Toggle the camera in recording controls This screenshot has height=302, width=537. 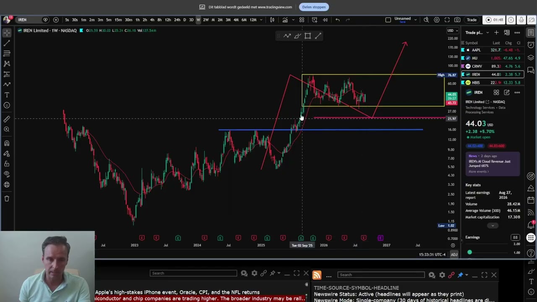(532, 20)
